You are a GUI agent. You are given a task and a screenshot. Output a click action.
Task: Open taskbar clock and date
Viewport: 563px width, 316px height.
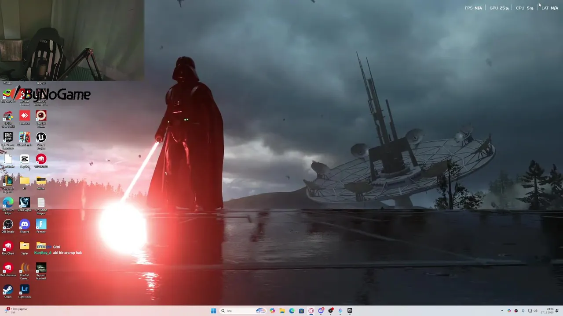547,311
